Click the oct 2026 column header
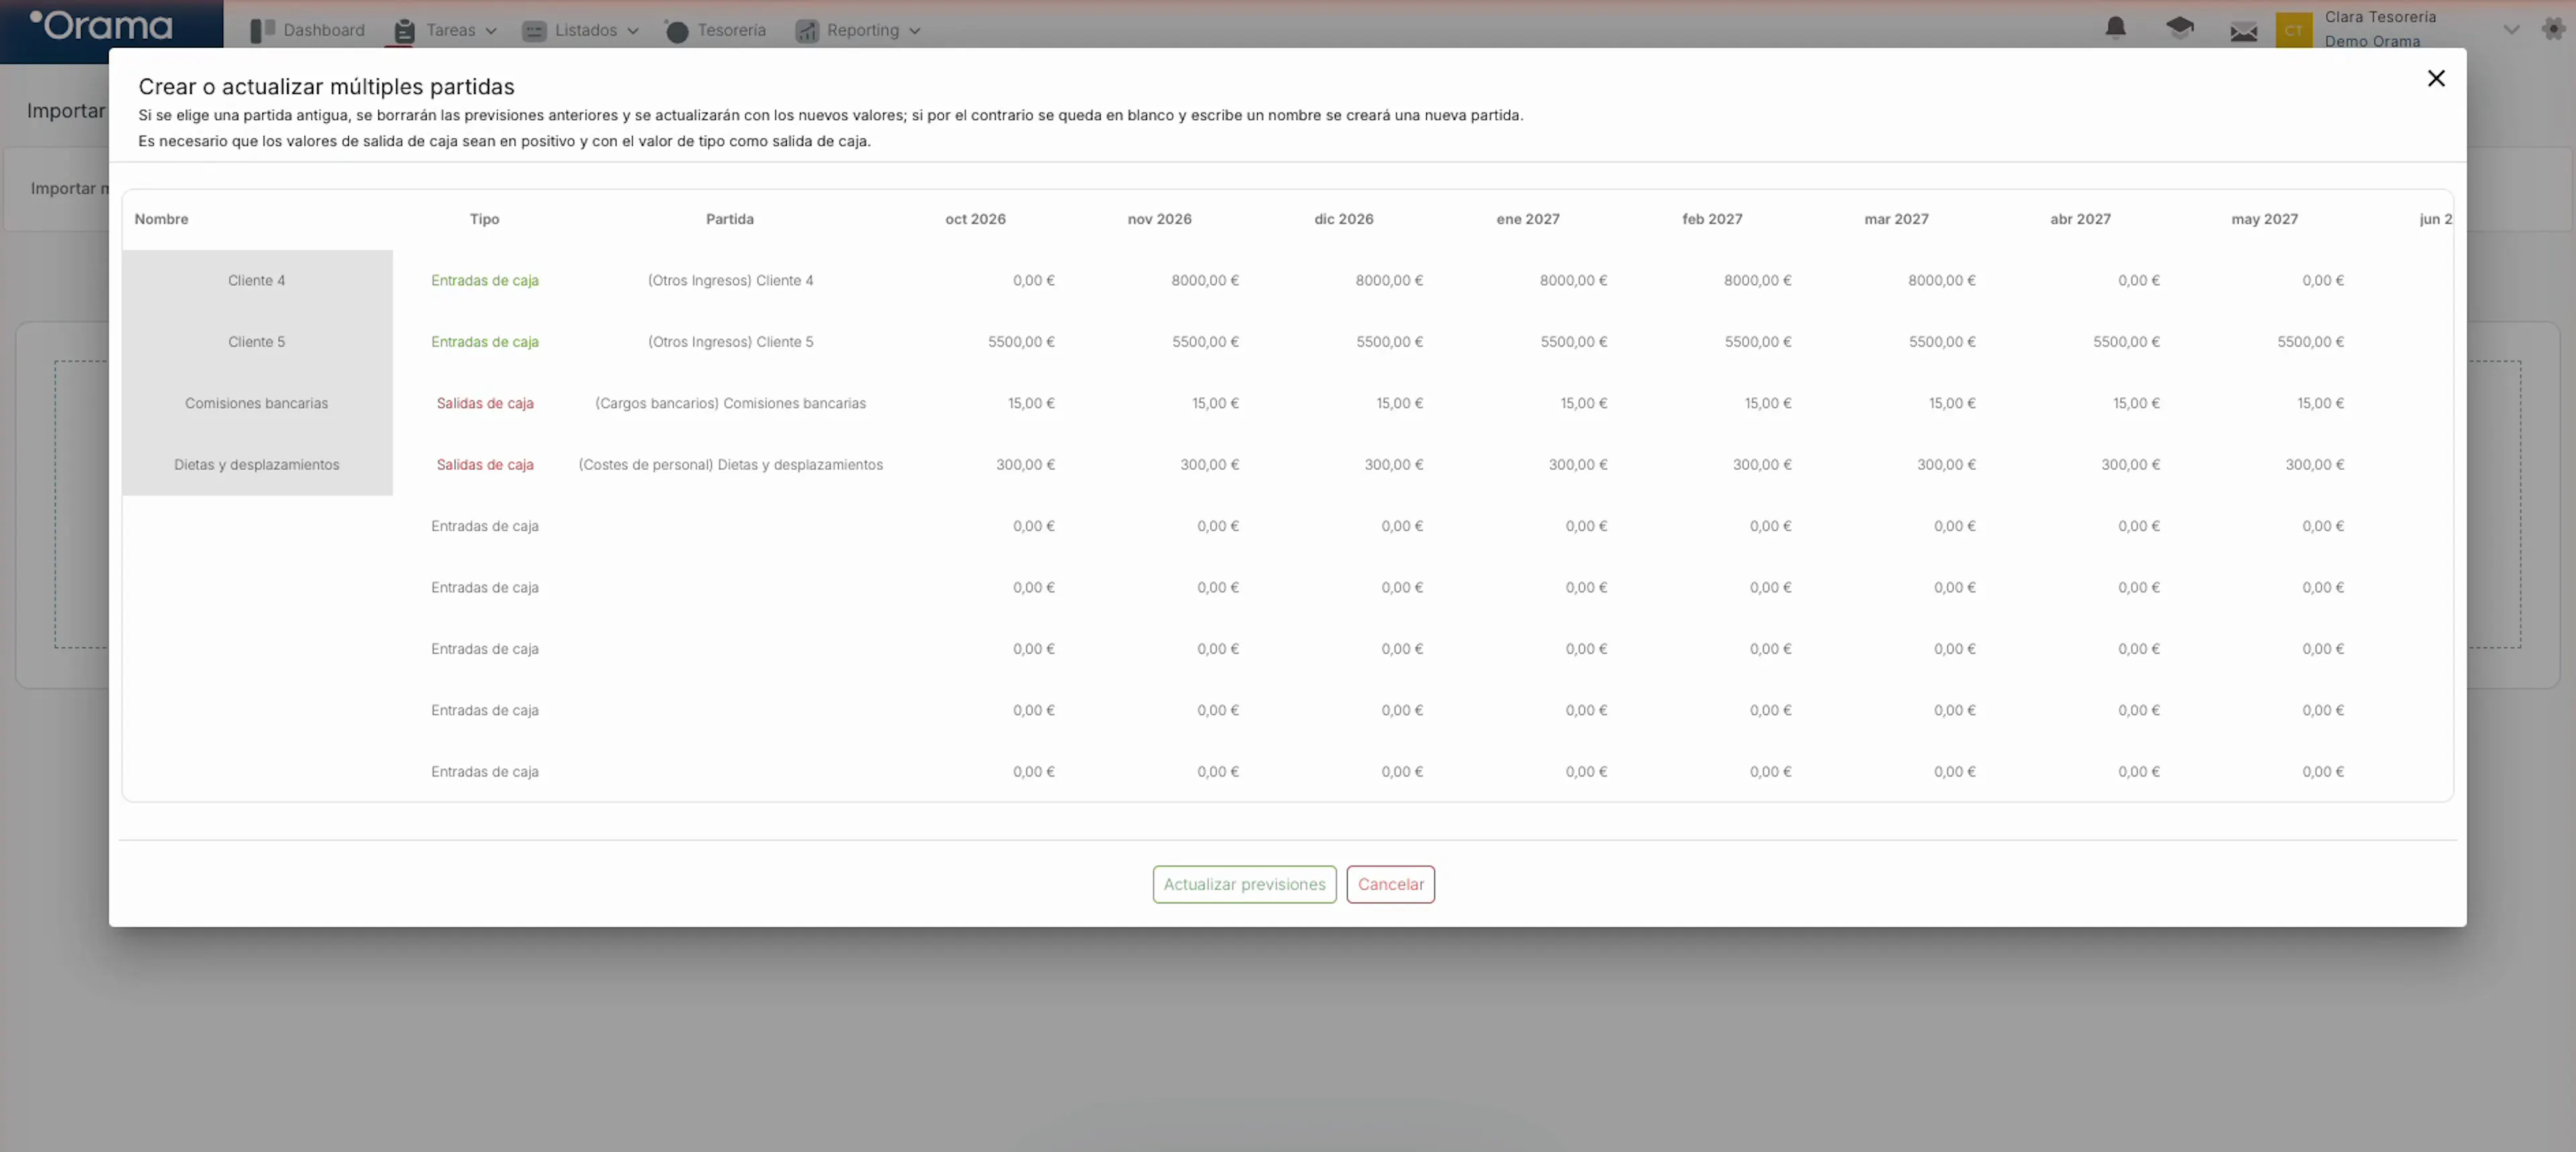This screenshot has width=2576, height=1152. click(x=975, y=219)
